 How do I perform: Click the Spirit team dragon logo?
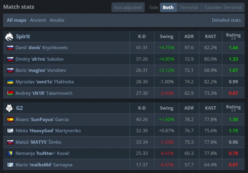pyautogui.click(x=9, y=37)
